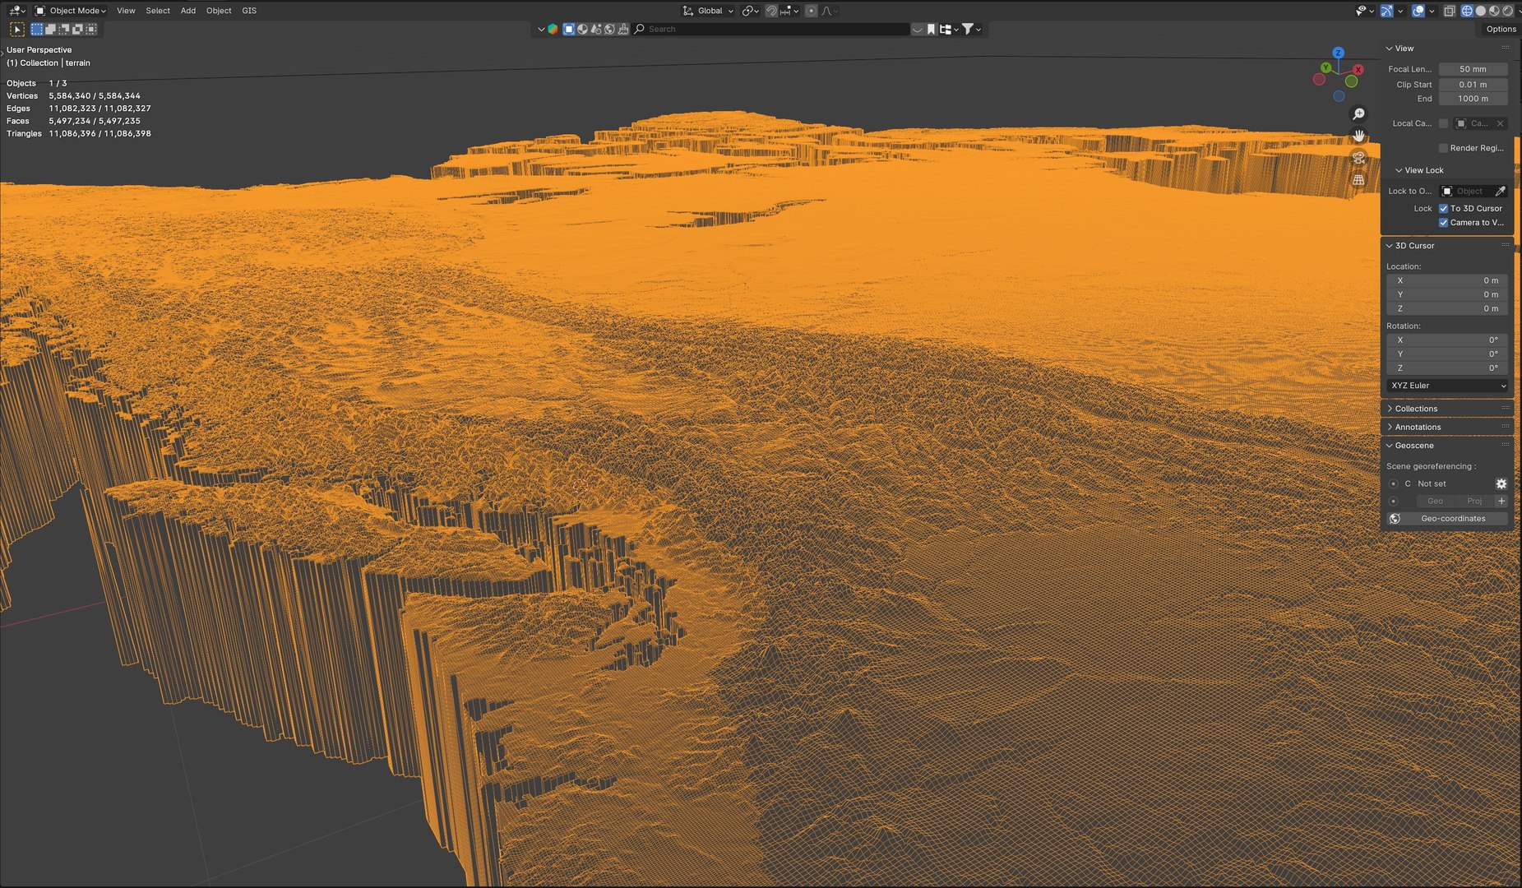Select the material shading filter icon
The width and height of the screenshot is (1522, 888).
point(582,29)
